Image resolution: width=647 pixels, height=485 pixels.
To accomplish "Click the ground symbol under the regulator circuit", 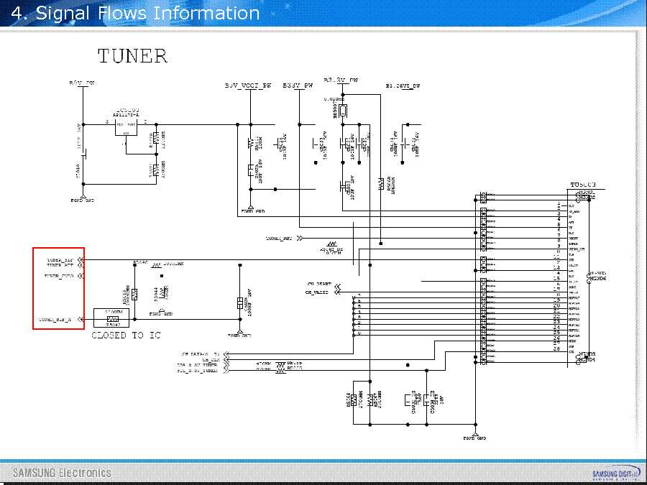I will pyautogui.click(x=83, y=196).
